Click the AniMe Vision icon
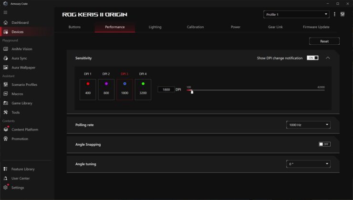The image size is (353, 200). coord(6,49)
